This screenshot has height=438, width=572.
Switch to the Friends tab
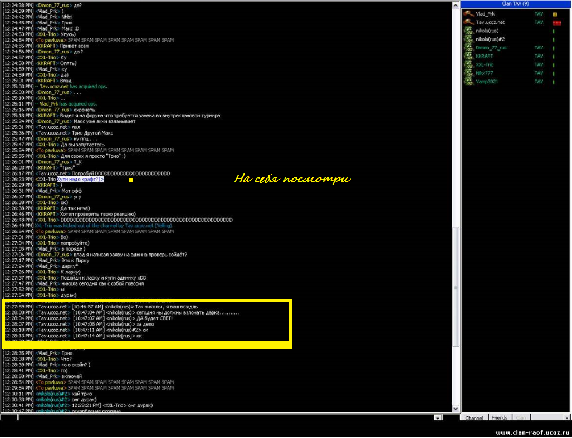499,418
